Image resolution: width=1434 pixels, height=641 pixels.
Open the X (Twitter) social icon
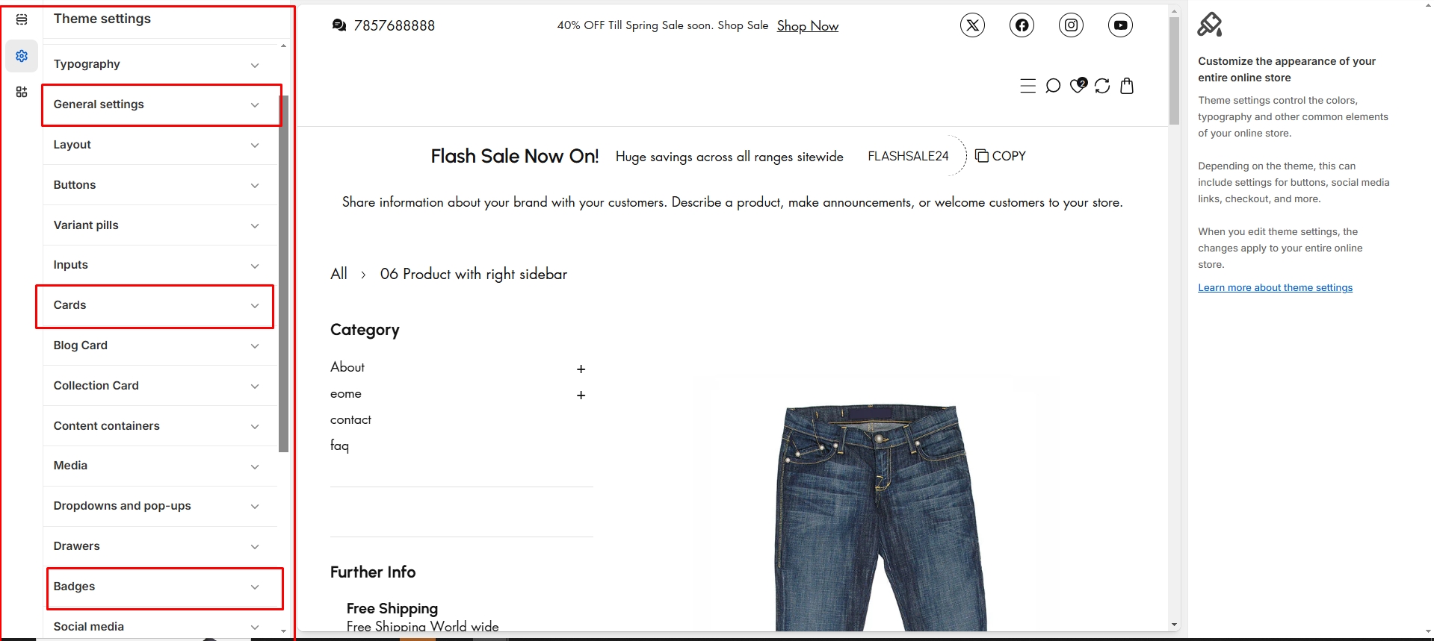[x=972, y=25]
